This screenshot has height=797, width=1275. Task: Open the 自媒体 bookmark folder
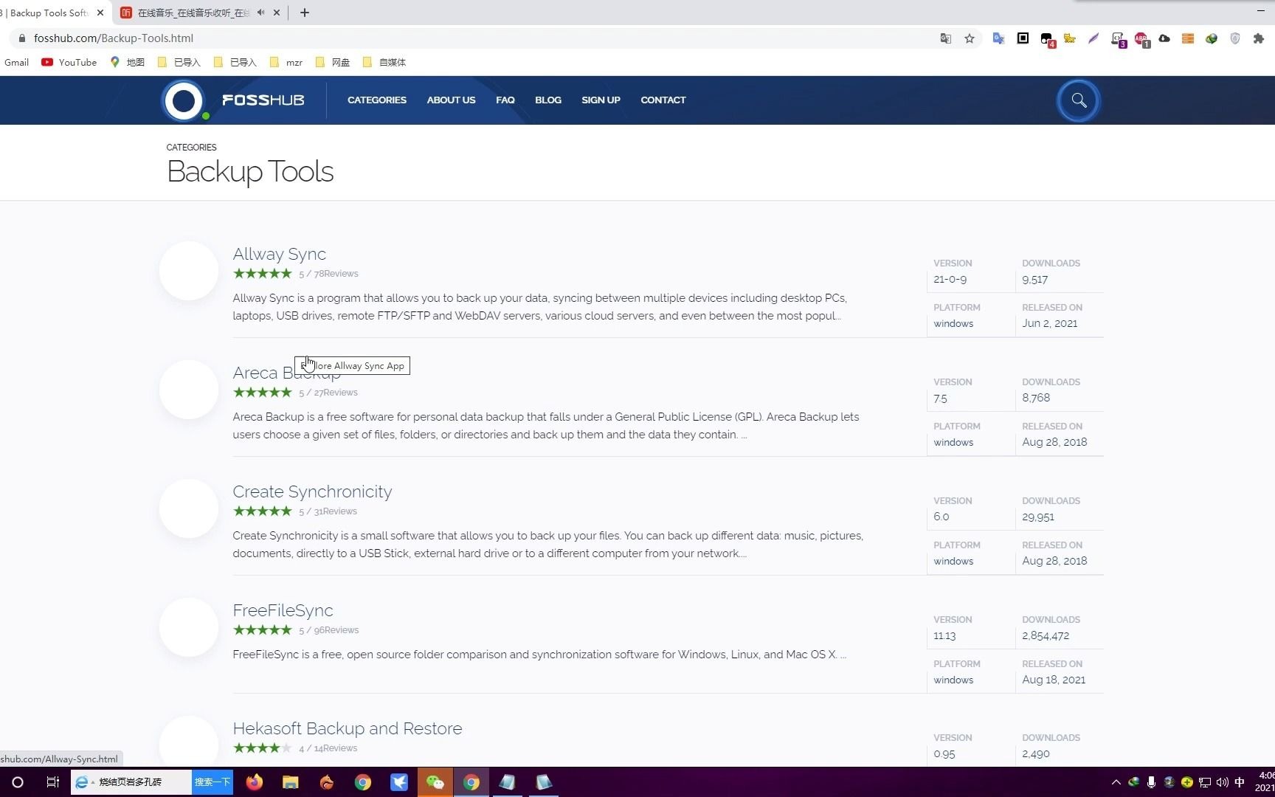pyautogui.click(x=384, y=62)
